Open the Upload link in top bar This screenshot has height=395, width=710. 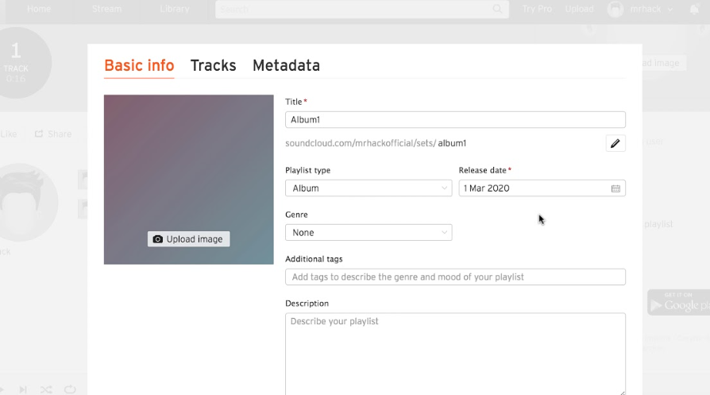click(579, 10)
